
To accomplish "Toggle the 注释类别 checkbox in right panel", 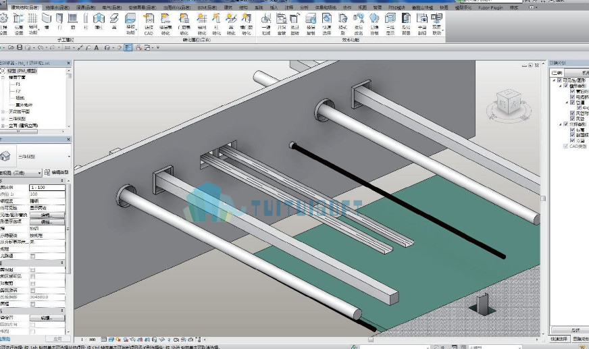I will [566, 124].
